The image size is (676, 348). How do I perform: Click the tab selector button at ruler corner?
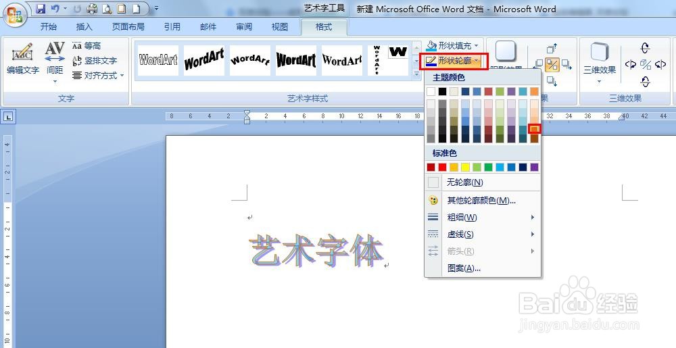point(9,116)
